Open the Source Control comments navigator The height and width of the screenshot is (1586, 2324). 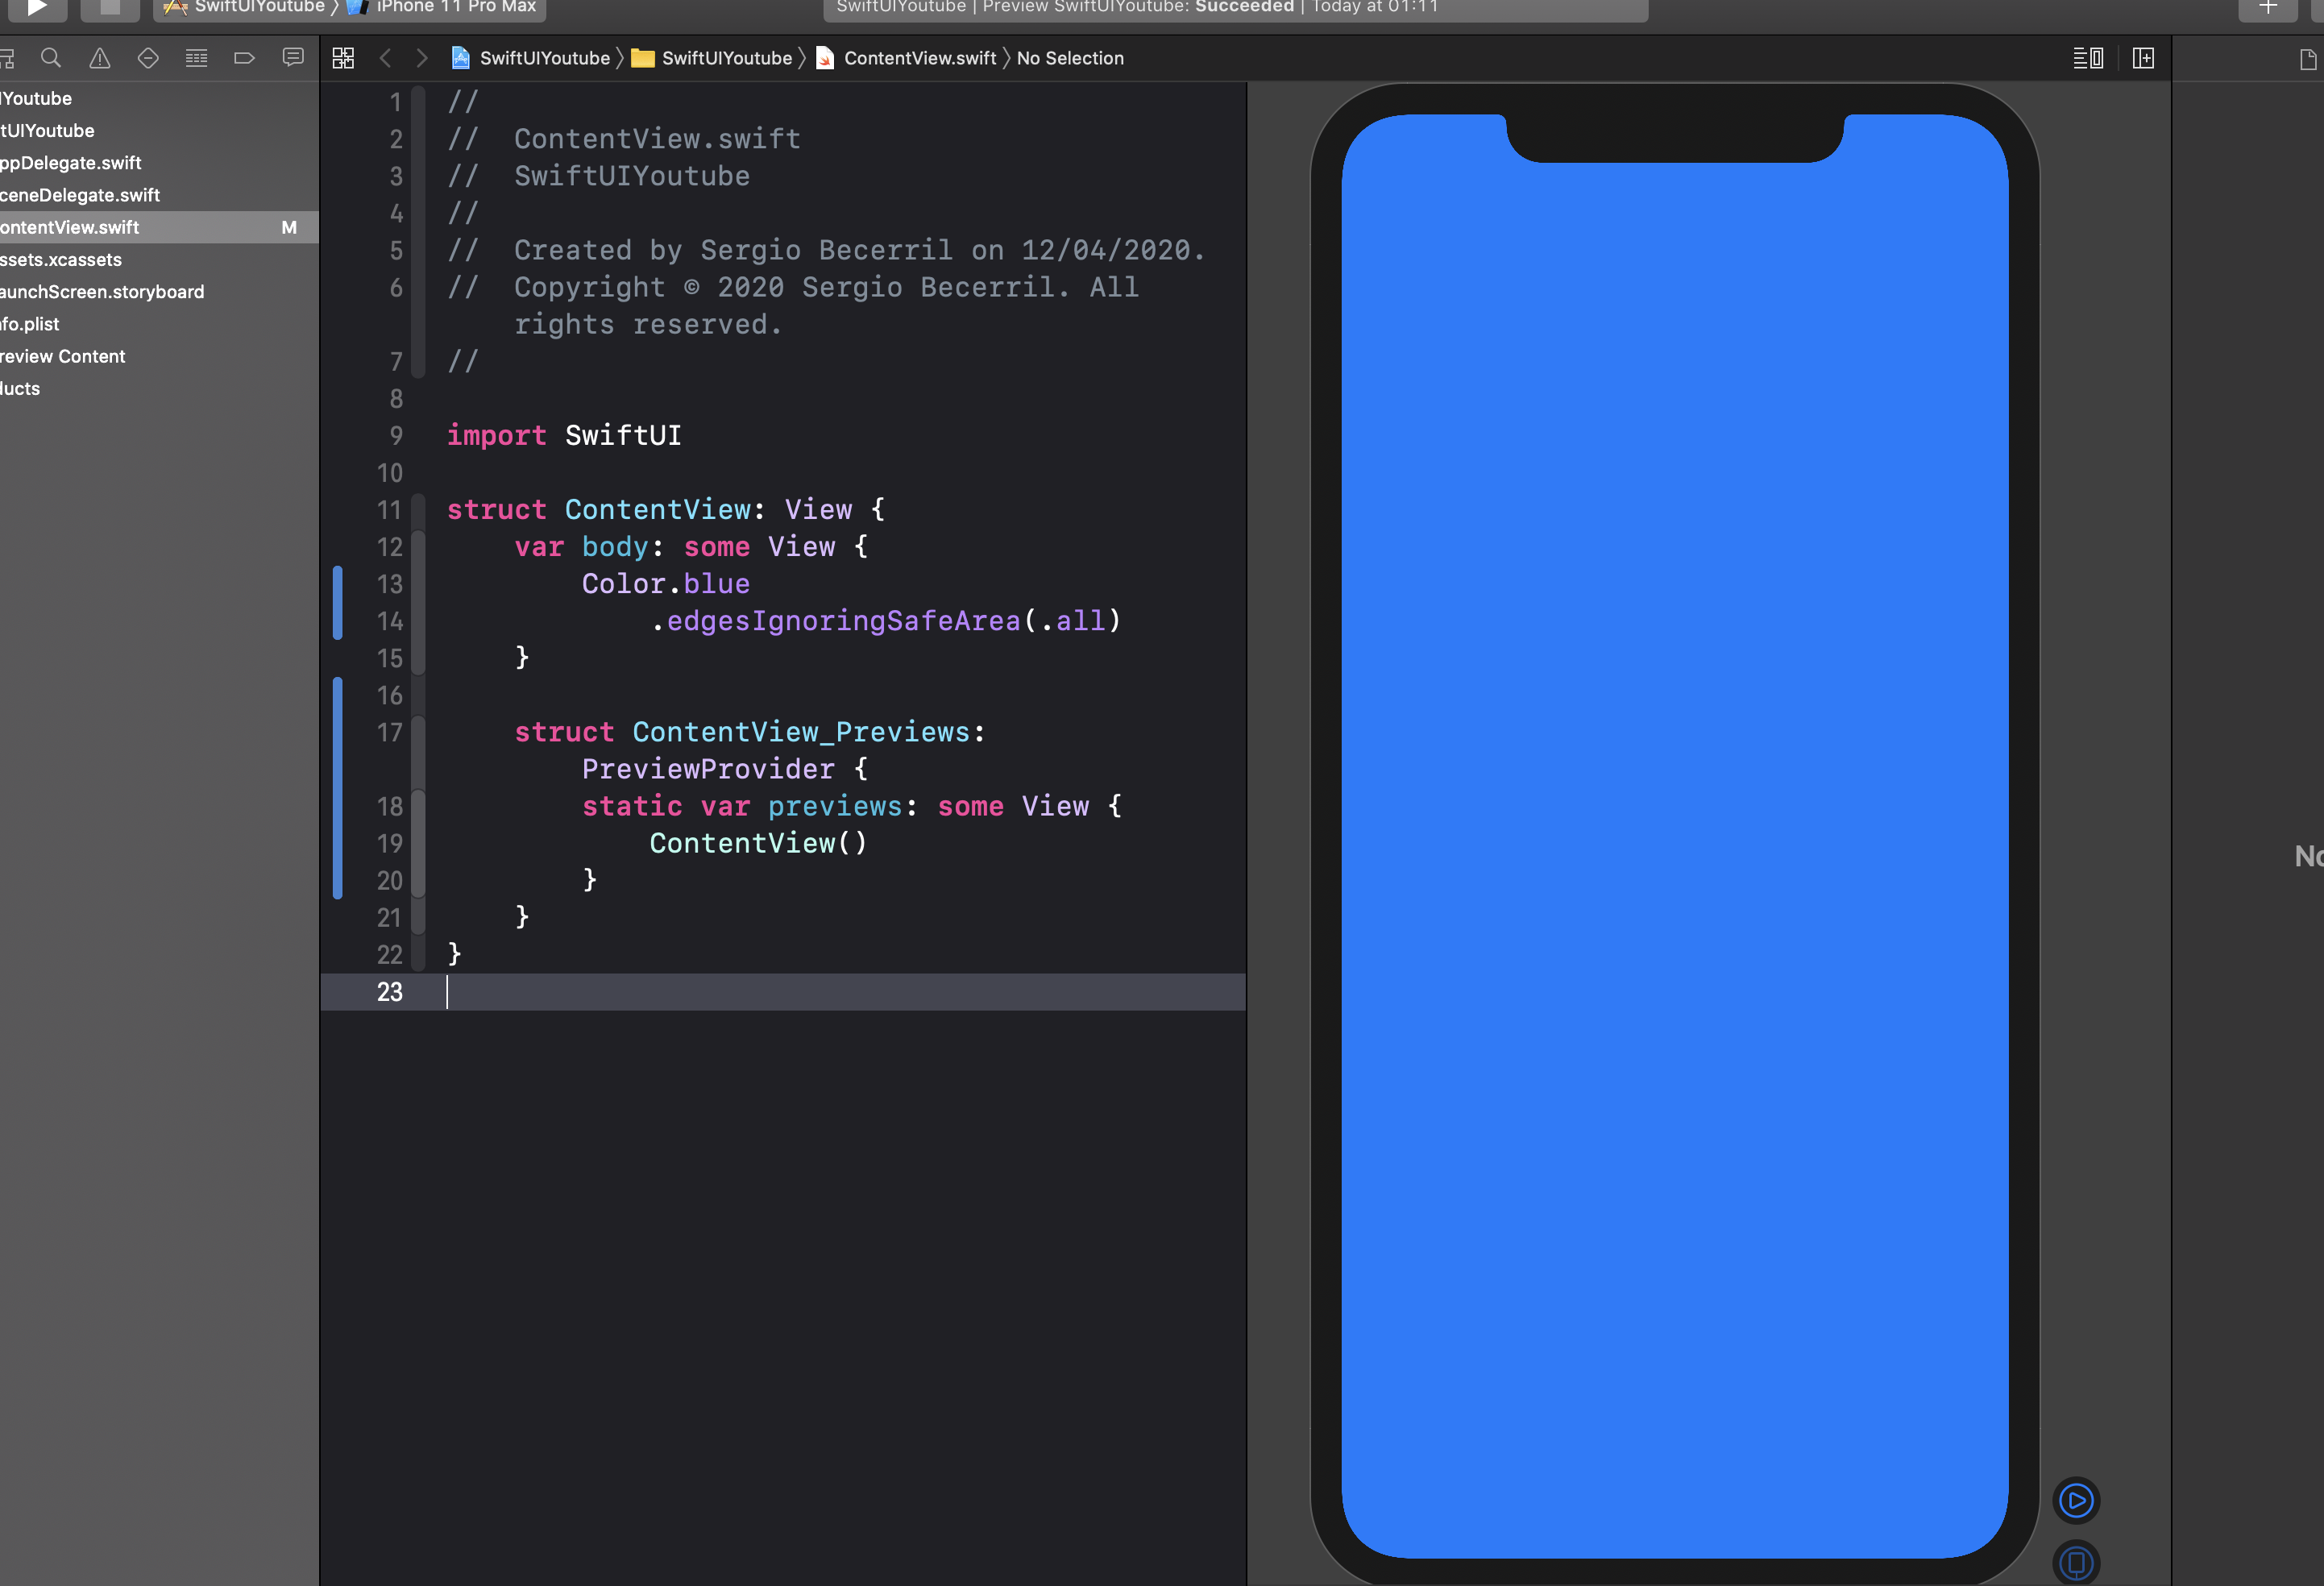tap(292, 58)
